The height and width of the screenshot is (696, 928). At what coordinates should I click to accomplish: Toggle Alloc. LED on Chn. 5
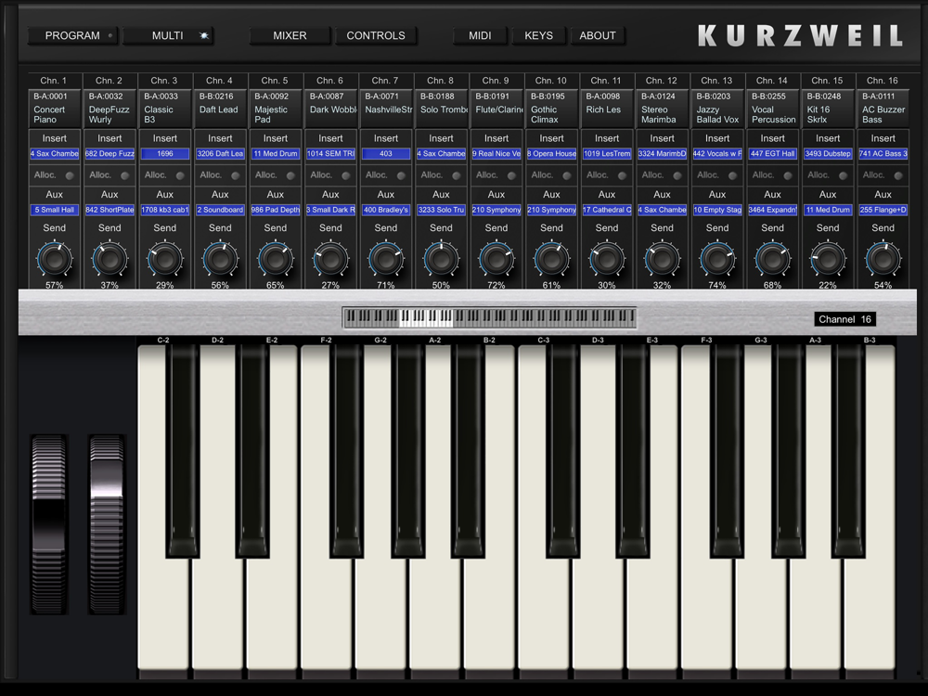(x=290, y=175)
